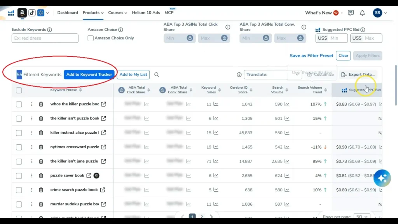
Task: Check 'the killer isn't june puzzle' checkbox
Action: click(x=19, y=161)
